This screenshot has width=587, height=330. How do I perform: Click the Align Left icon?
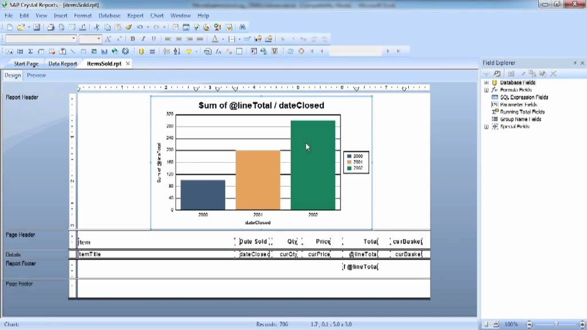point(168,39)
